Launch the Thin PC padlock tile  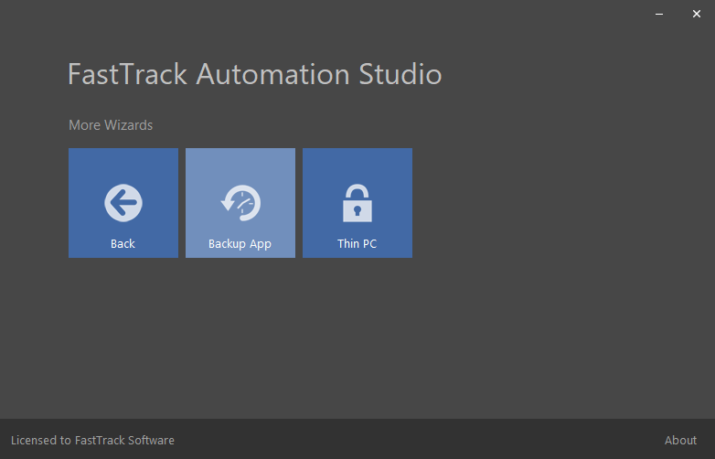pos(357,203)
